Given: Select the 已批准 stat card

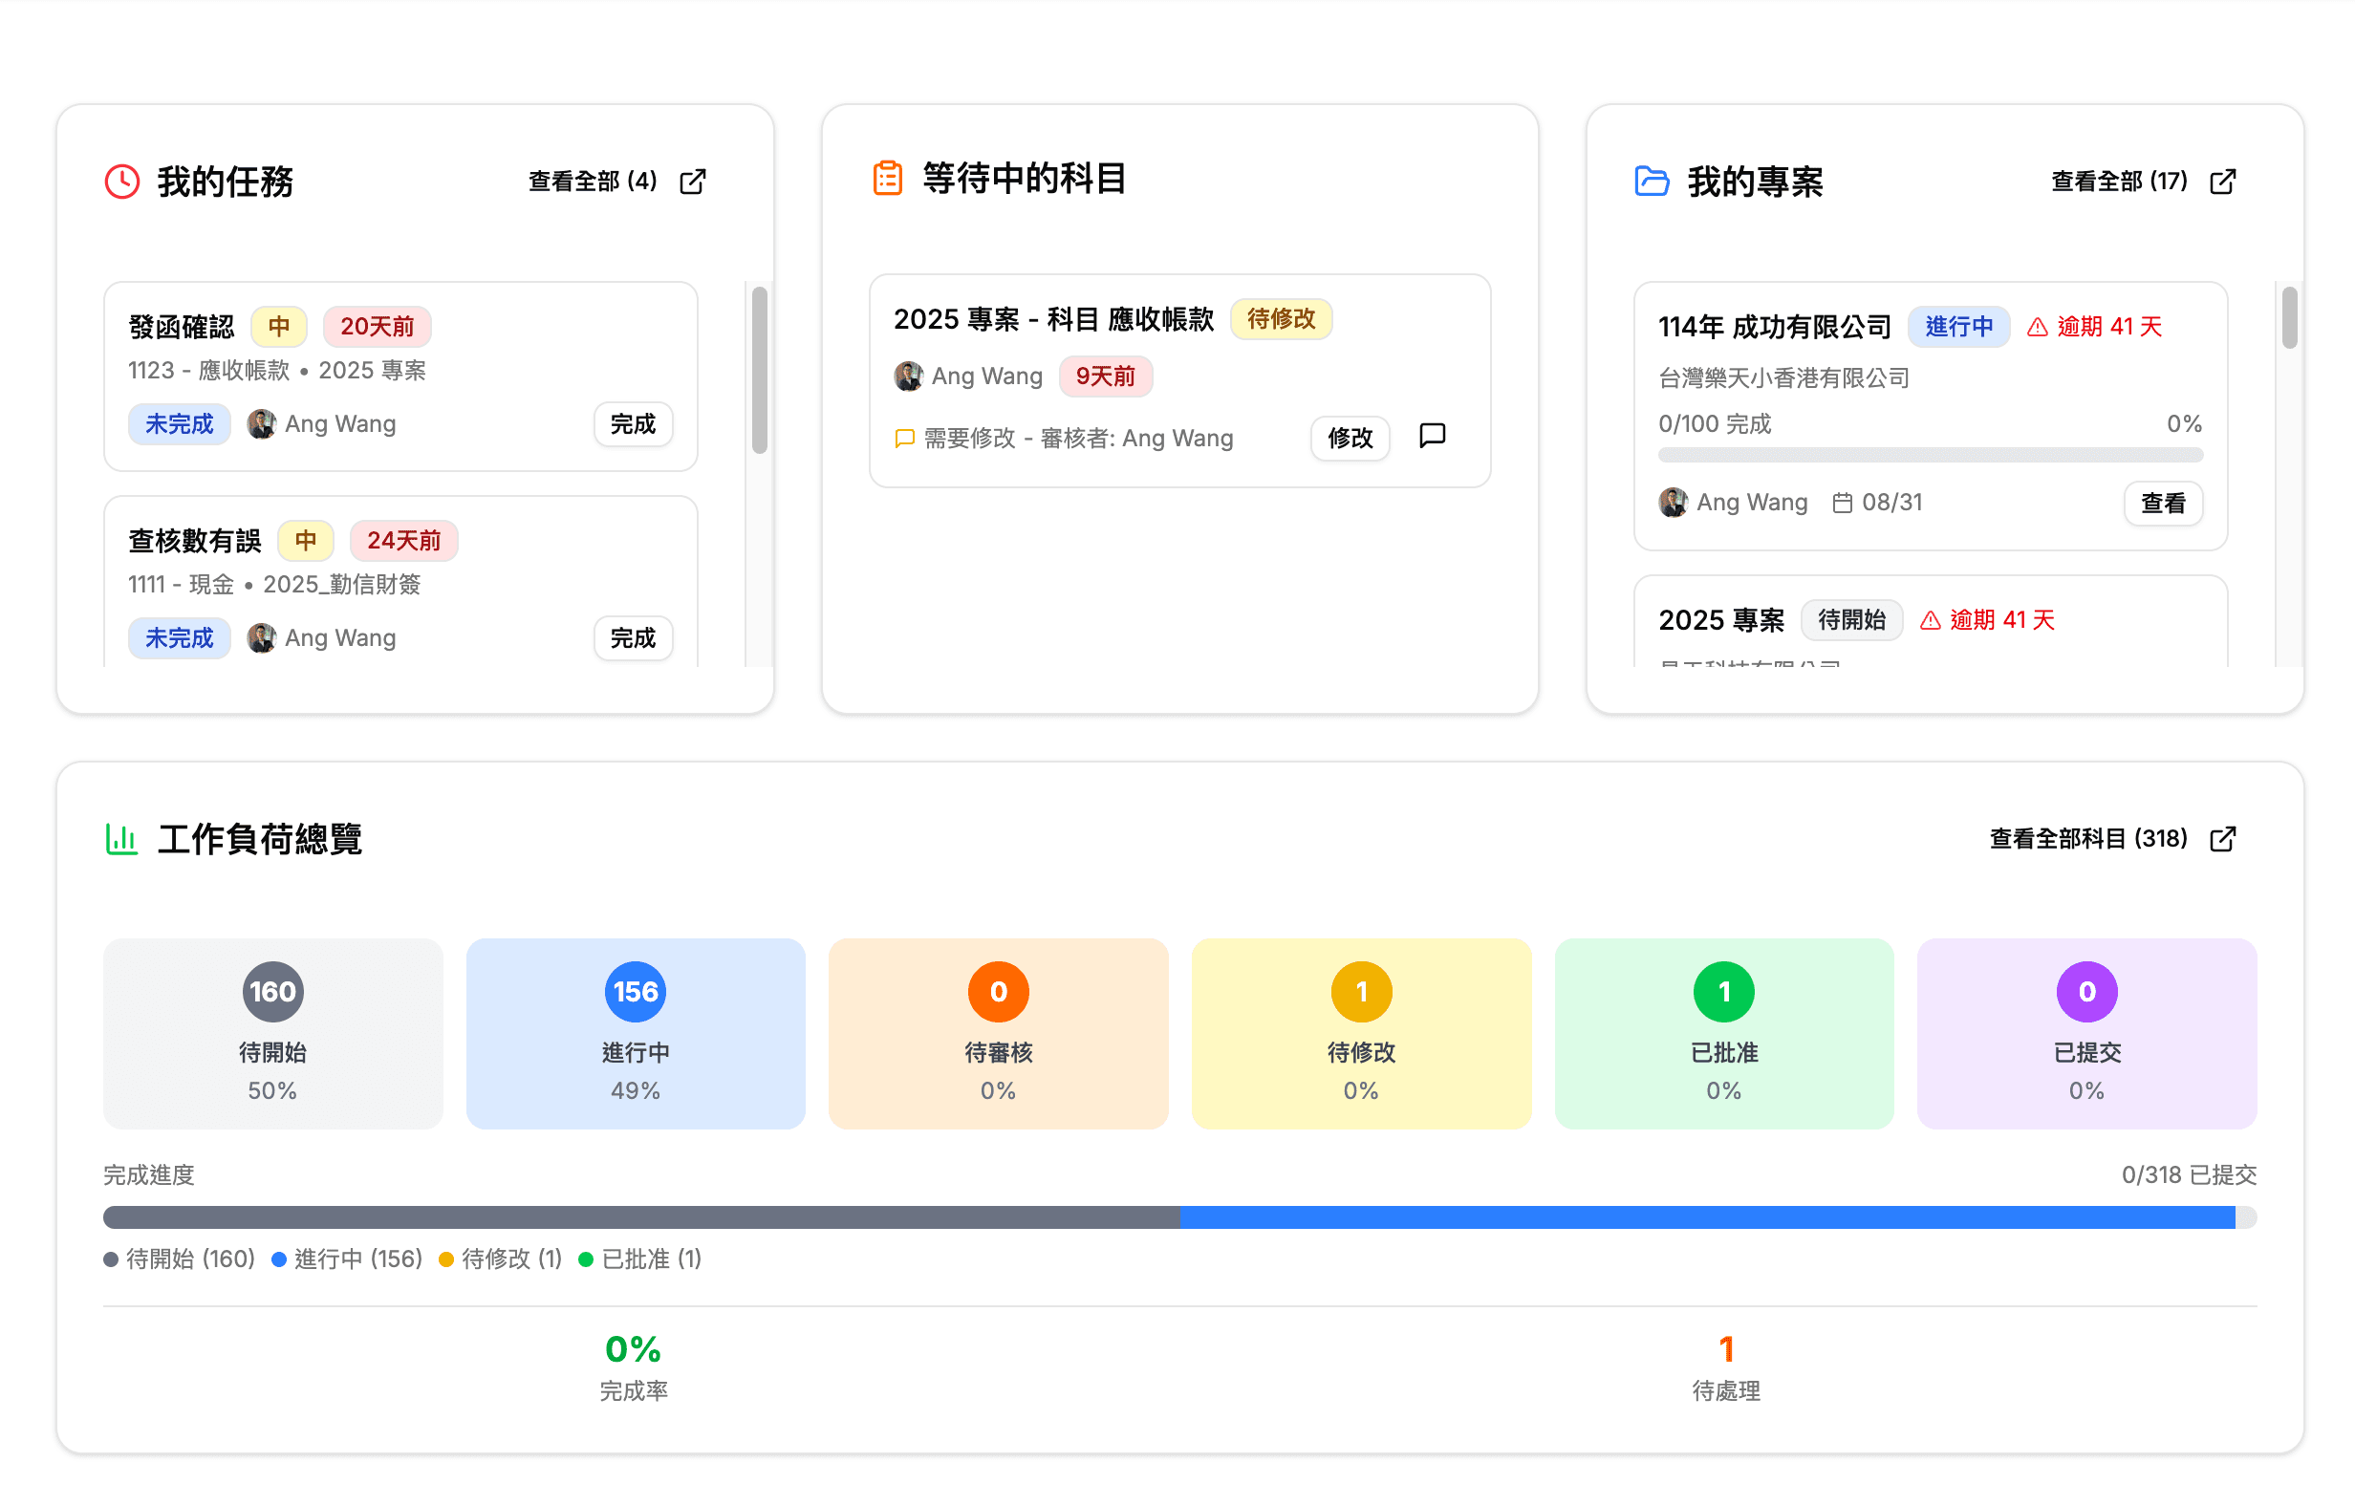Looking at the screenshot, I should coord(1724,1034).
